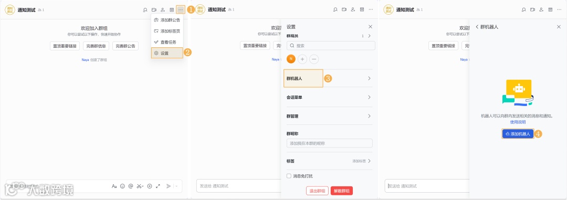Click the scissors screenshot icon
The image size is (567, 200).
139,186
